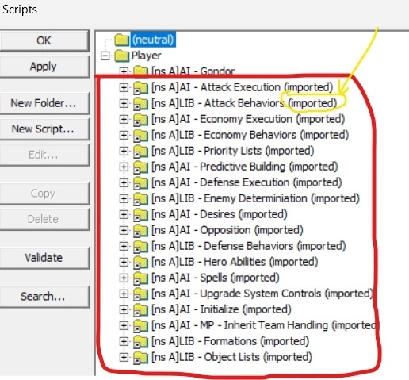
Task: Expand LIB - Object Lists folder
Action: coord(124,357)
